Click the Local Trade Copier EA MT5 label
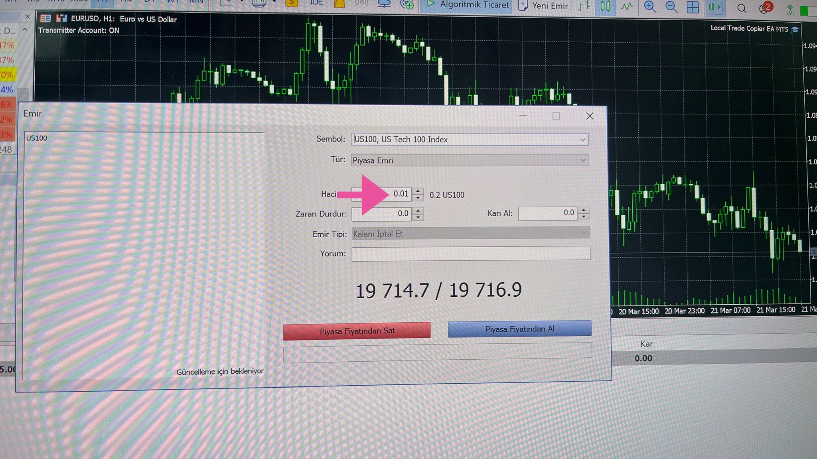817x459 pixels. [x=749, y=29]
